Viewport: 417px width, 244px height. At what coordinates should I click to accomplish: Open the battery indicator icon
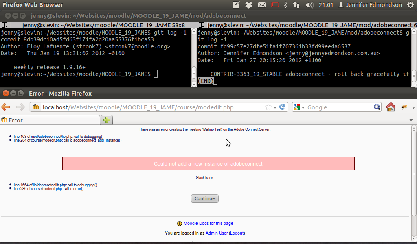tap(275, 5)
